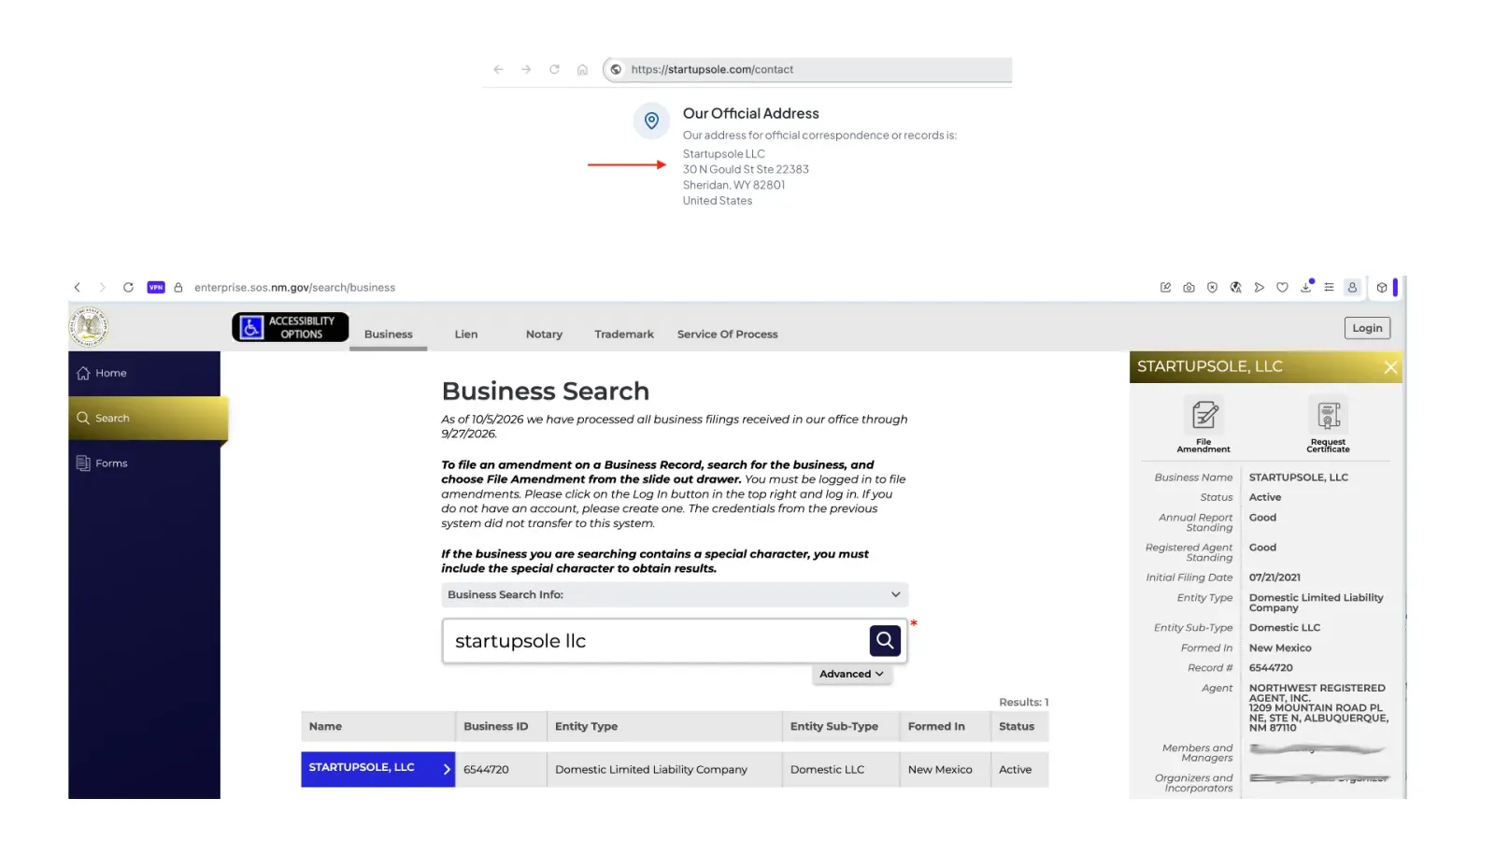Open the Service Of Process tab

pyautogui.click(x=727, y=335)
